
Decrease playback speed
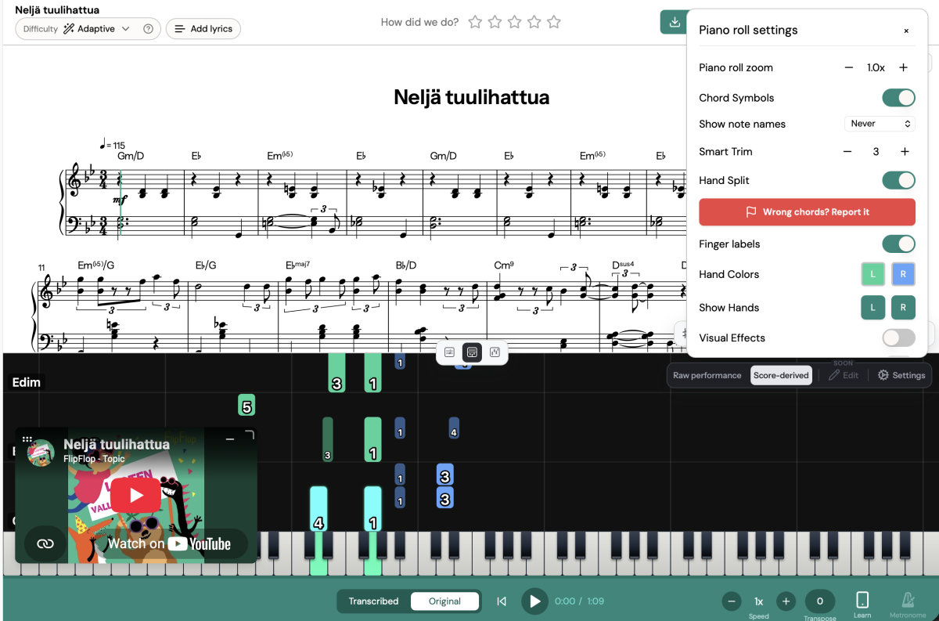click(x=732, y=601)
